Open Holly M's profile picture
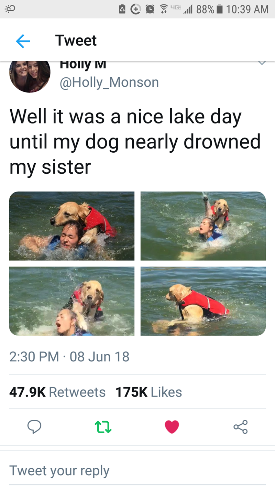 pos(30,76)
